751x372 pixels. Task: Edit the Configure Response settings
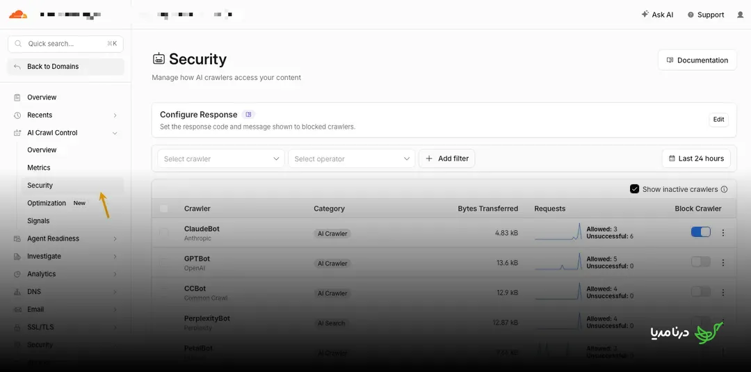[718, 120]
